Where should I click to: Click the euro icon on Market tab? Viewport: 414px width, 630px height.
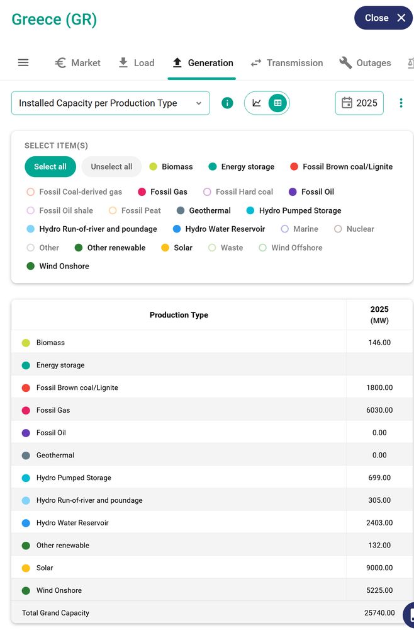(60, 62)
